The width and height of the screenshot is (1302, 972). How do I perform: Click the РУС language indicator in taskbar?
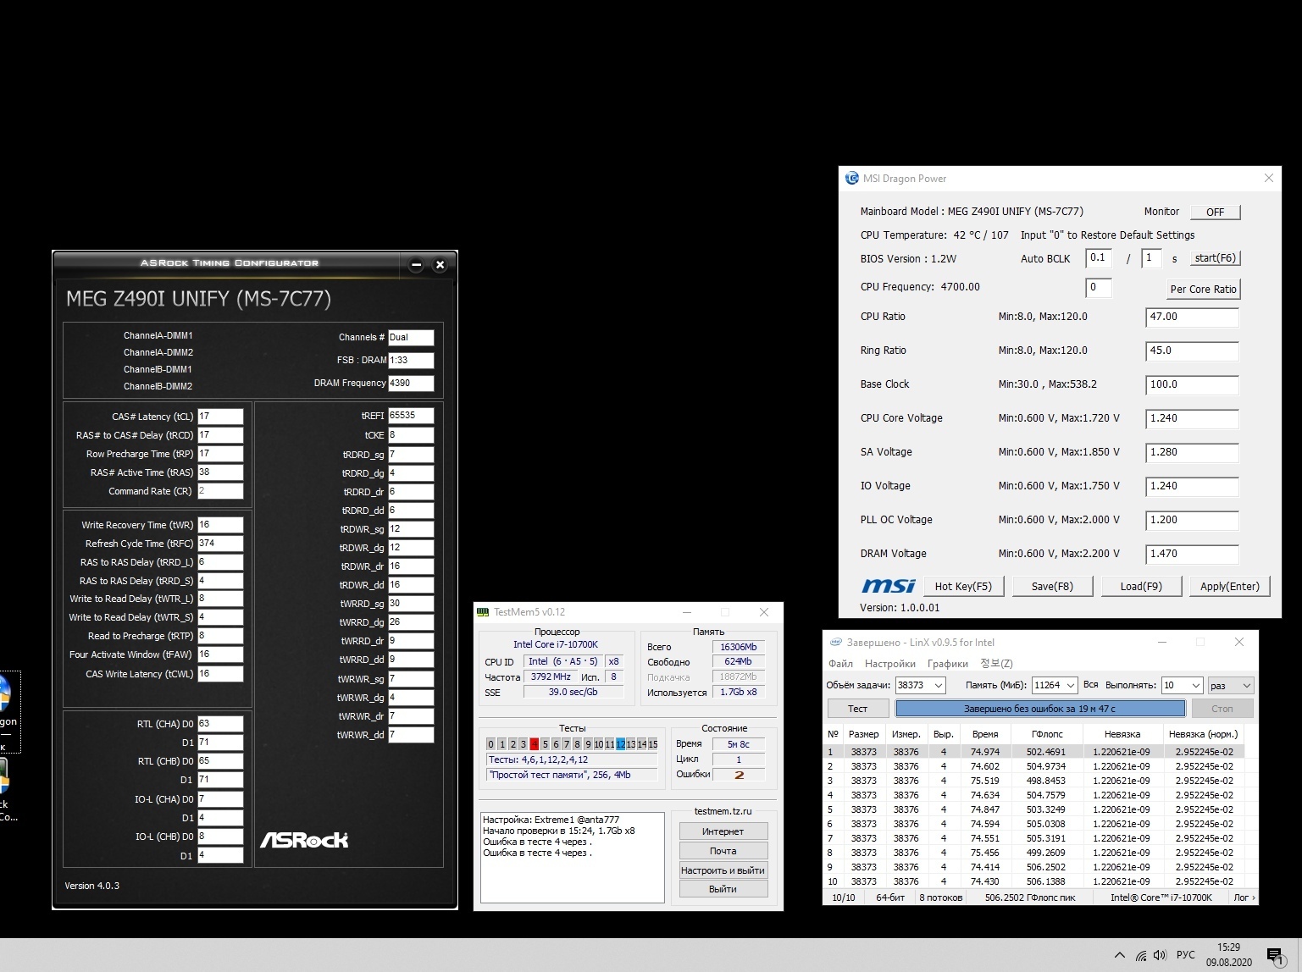tap(1186, 955)
